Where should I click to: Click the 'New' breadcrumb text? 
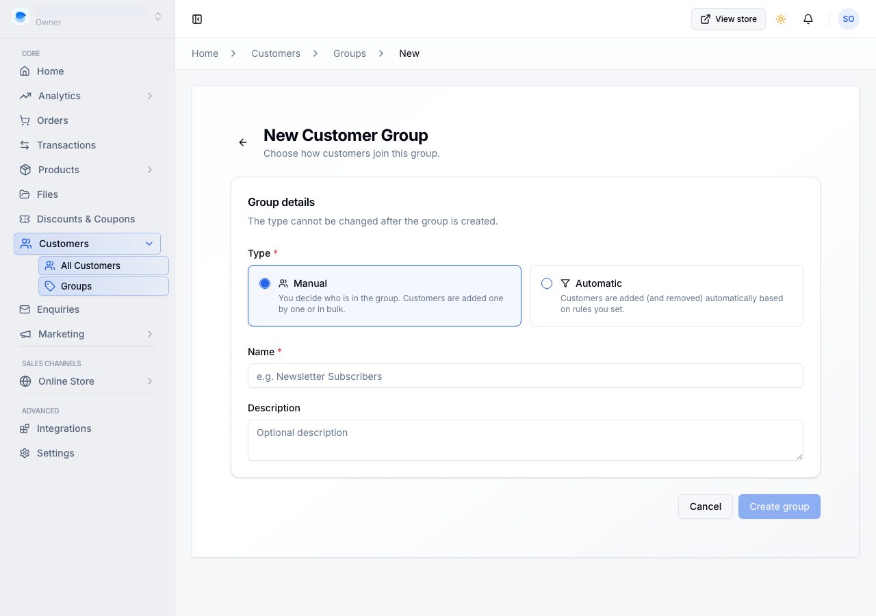click(409, 53)
